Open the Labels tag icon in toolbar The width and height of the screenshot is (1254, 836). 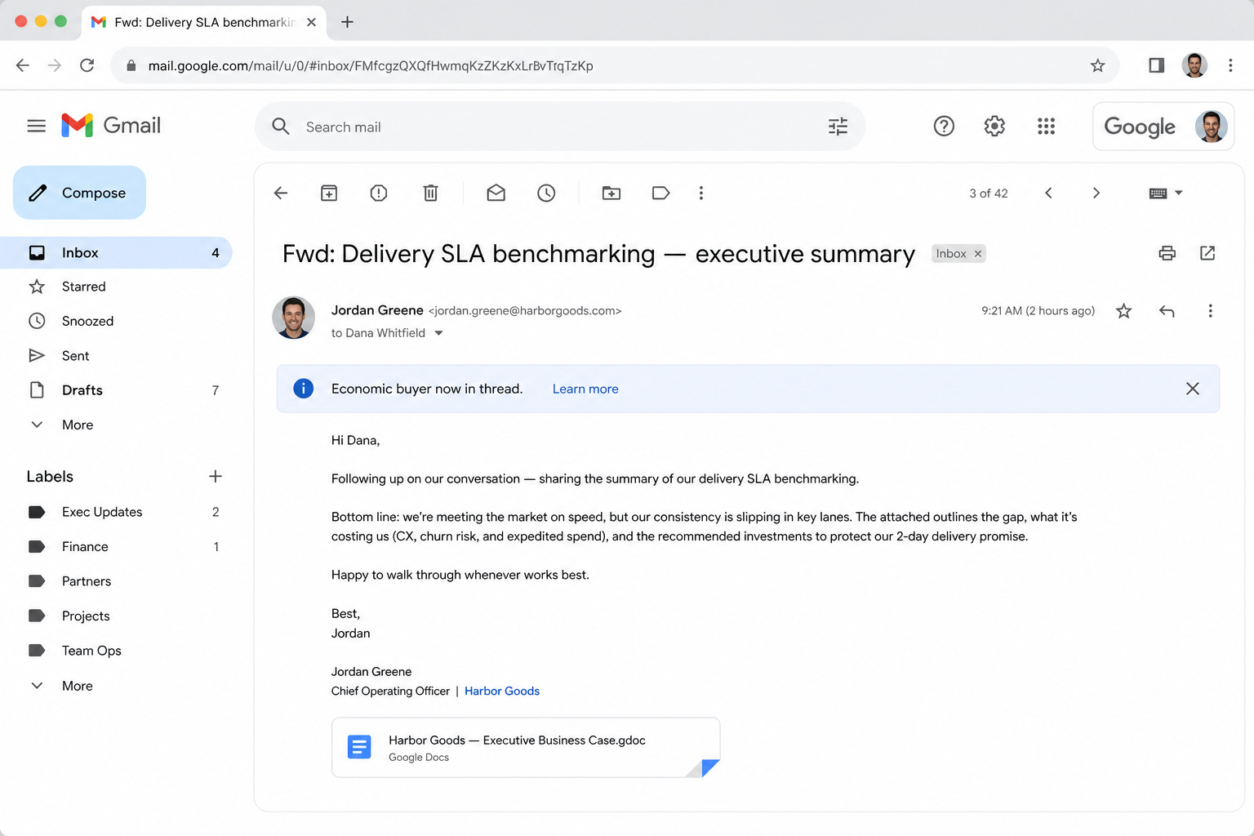660,193
